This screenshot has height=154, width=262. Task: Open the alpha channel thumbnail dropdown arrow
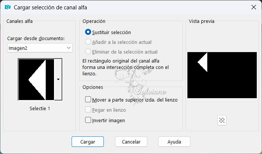58,79
